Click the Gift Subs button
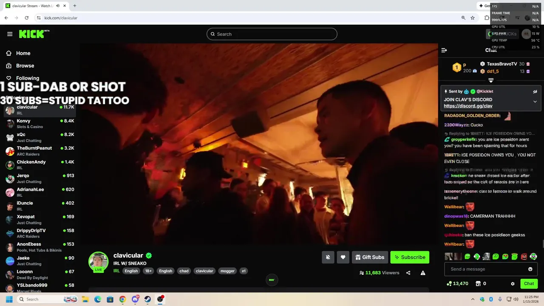Image resolution: width=544 pixels, height=306 pixels. pos(370,257)
